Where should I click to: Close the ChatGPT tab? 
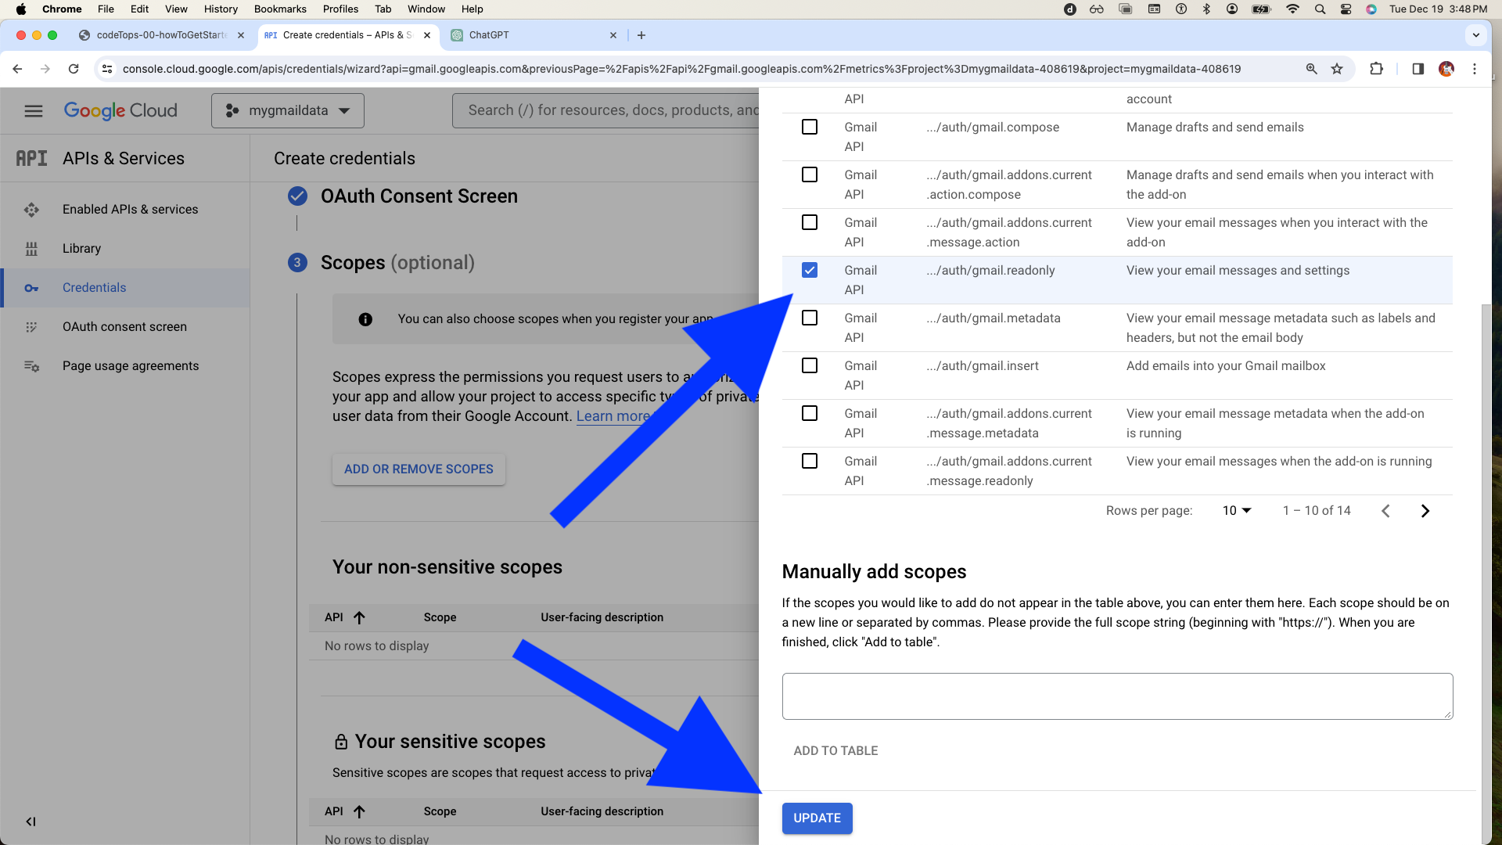pyautogui.click(x=613, y=35)
